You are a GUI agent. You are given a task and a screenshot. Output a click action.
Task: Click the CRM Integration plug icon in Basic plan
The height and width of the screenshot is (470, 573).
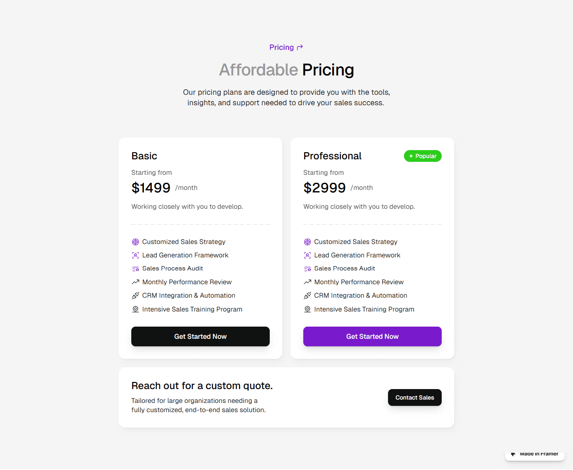135,296
